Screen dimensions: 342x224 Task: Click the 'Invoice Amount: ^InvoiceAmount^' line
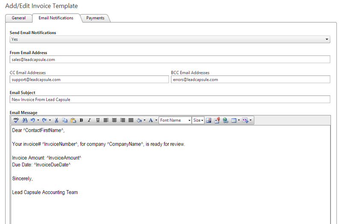pyautogui.click(x=47, y=158)
